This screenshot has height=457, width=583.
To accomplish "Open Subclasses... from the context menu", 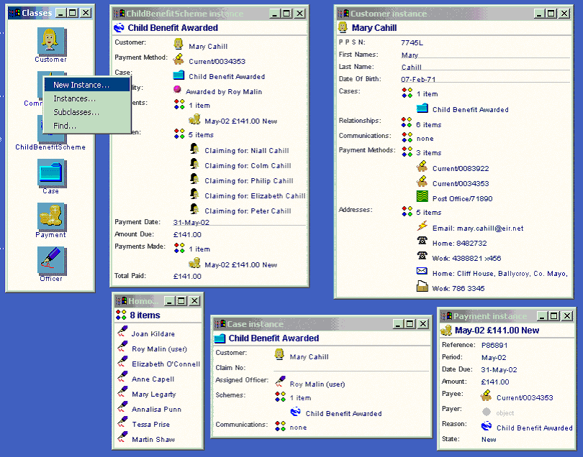I will (76, 112).
